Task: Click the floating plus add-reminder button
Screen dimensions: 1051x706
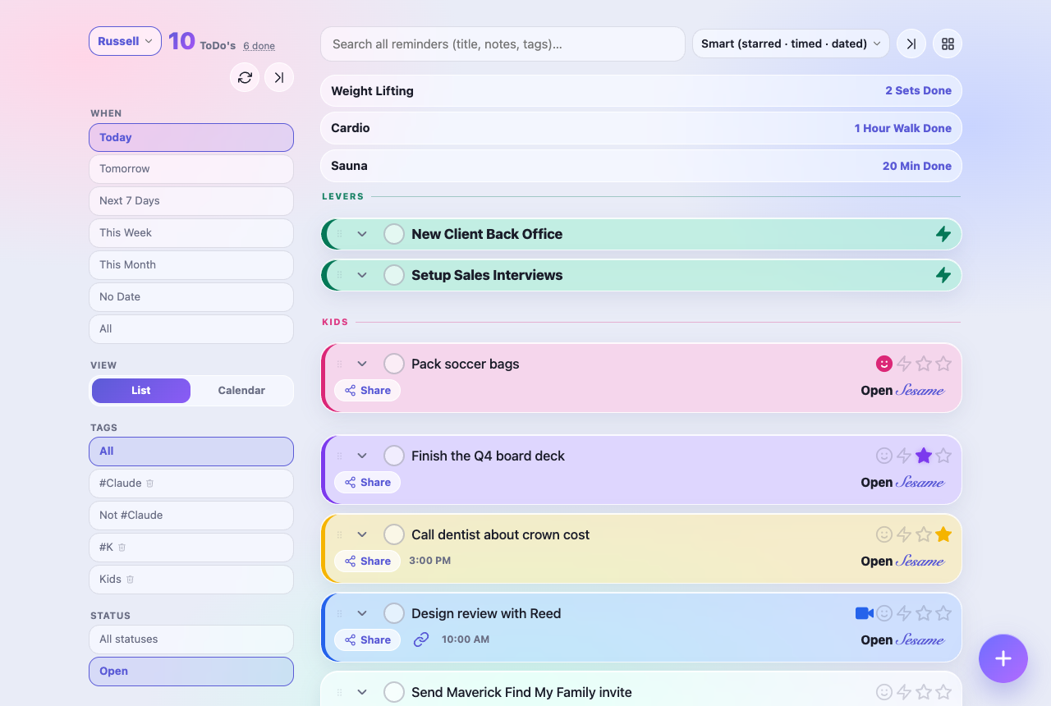Action: 1003,658
